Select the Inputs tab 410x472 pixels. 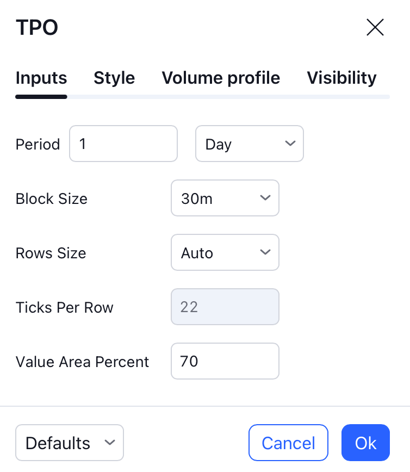tap(41, 78)
